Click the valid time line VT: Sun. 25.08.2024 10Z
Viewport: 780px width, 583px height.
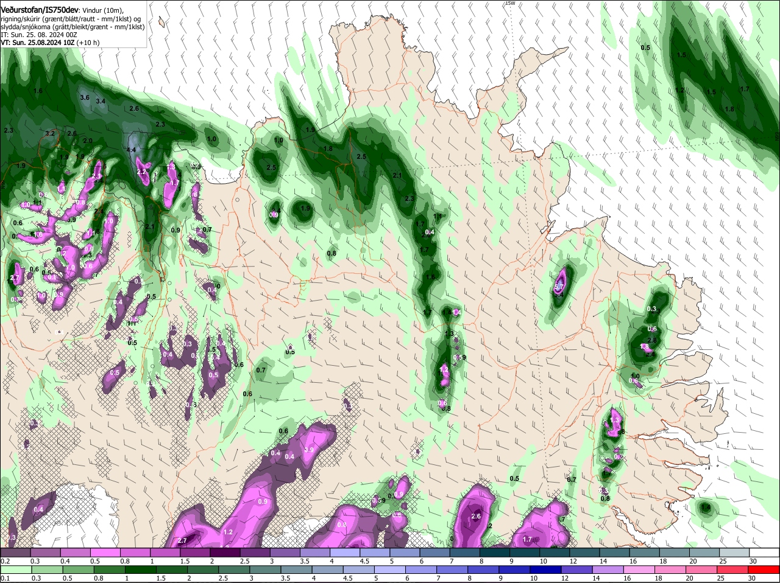click(x=38, y=43)
